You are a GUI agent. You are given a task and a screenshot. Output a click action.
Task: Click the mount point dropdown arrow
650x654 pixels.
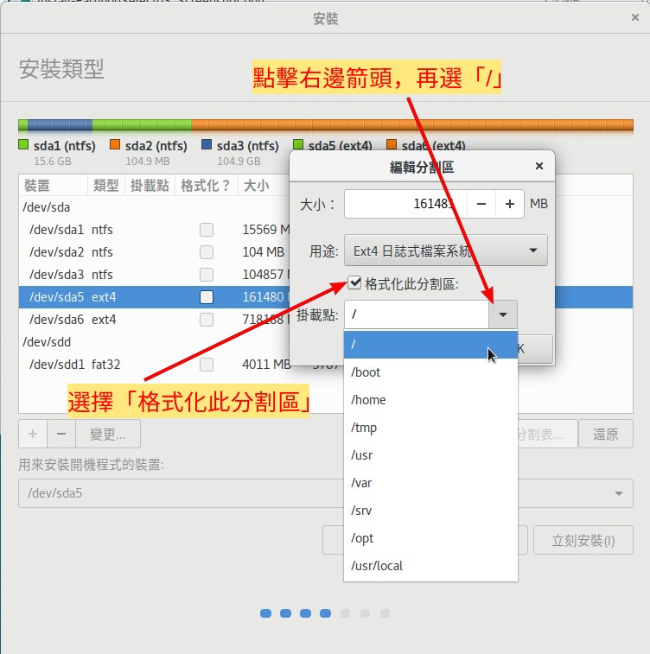pos(503,314)
